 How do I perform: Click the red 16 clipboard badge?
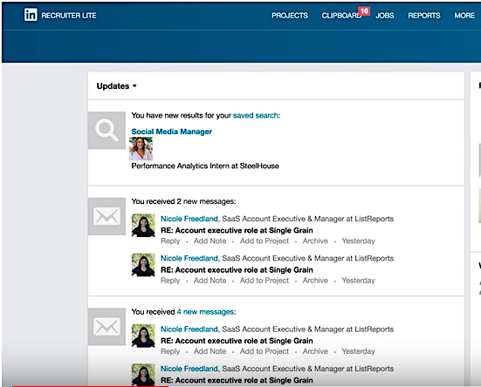pyautogui.click(x=364, y=11)
